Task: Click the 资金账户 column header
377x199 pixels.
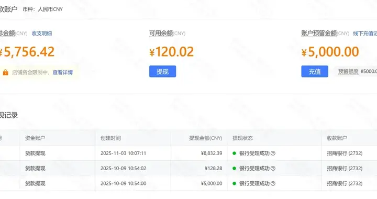Action: point(35,138)
